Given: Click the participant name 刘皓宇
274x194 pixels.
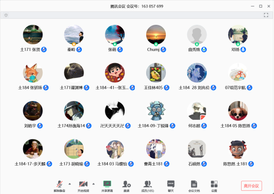Looking at the screenshot, I should (x=30, y=126).
